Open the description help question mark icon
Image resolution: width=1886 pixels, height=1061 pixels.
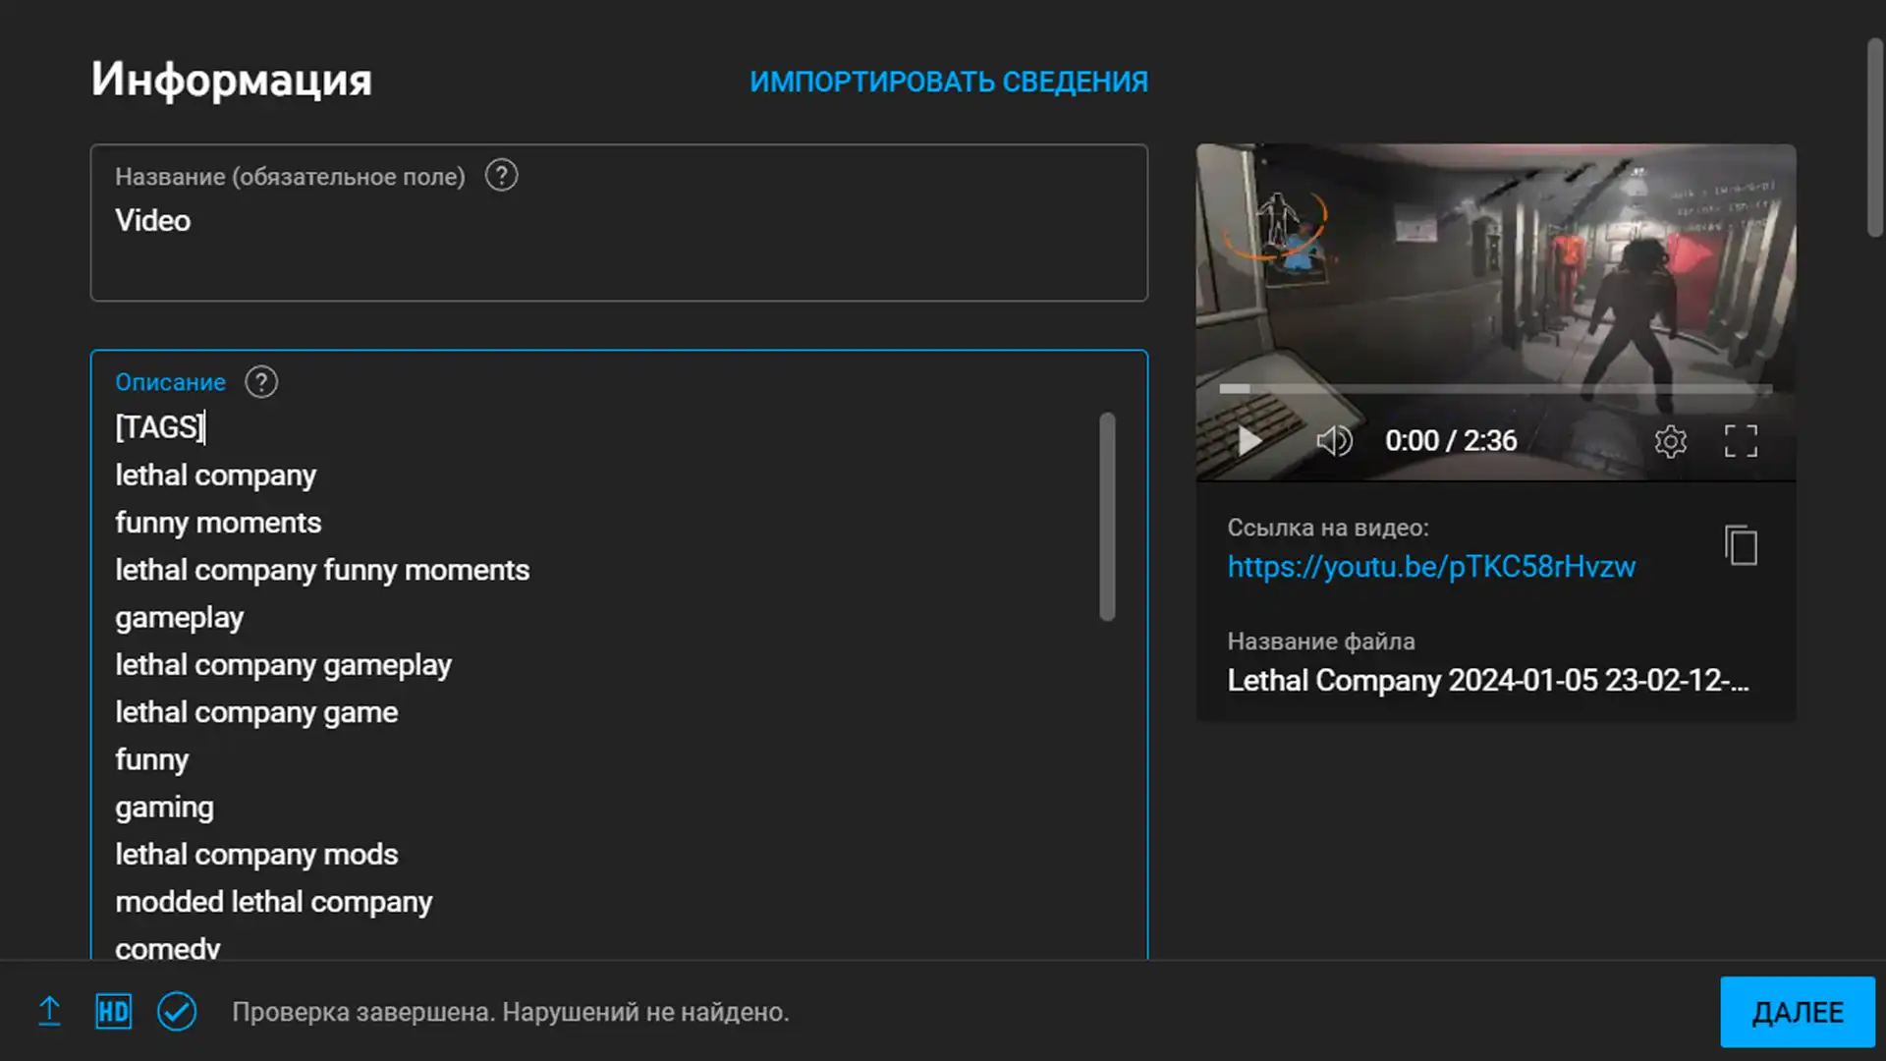pyautogui.click(x=261, y=382)
